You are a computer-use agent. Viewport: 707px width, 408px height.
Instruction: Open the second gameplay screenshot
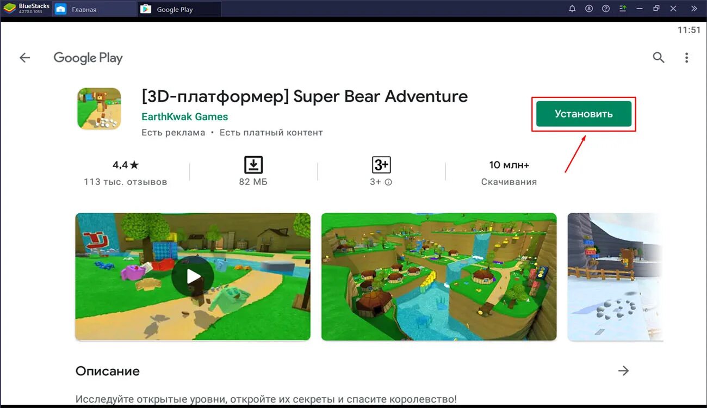click(439, 276)
